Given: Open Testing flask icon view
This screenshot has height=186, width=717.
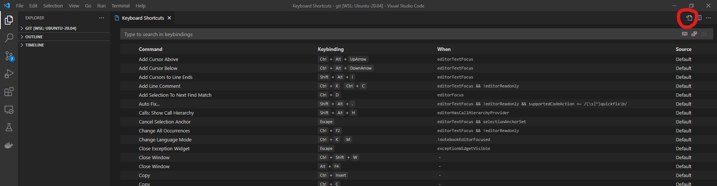Looking at the screenshot, I should coord(9,127).
